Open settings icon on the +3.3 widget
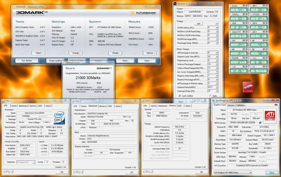This screenshot has width=281, height=177. tap(264, 58)
